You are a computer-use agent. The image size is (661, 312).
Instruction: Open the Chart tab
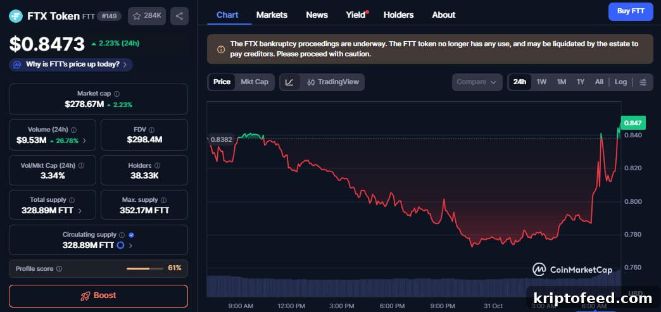(227, 15)
